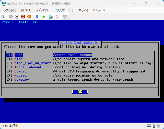The image size is (164, 129).
Task: Click 'Sync time on ntpd startup' description
Action: (103, 63)
